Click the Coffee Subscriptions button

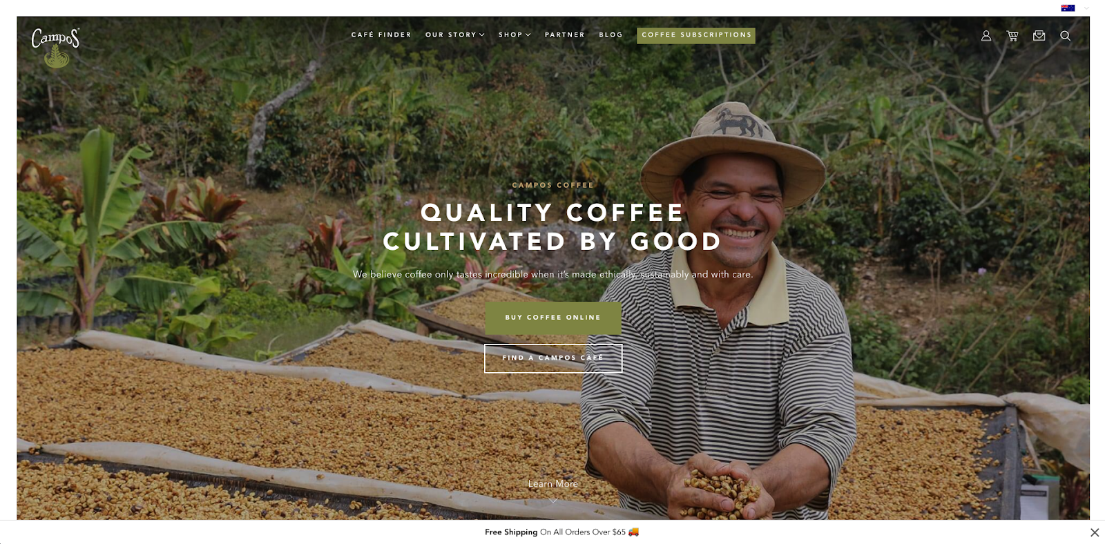pos(696,35)
